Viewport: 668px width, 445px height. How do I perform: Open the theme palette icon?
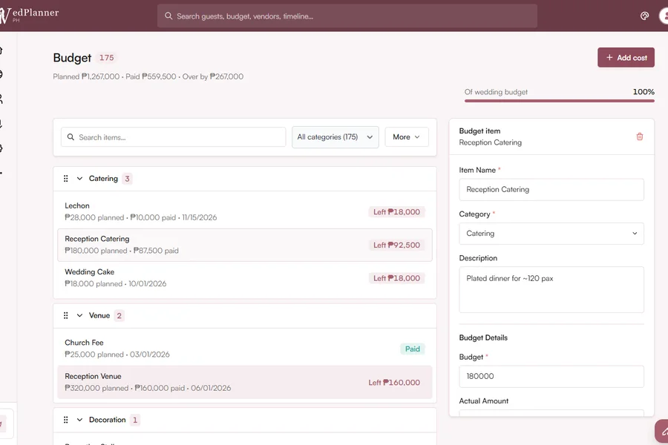(644, 16)
